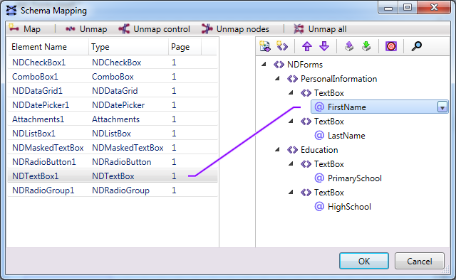
Task: Click Unmap all in toolbar
Action: click(x=320, y=28)
